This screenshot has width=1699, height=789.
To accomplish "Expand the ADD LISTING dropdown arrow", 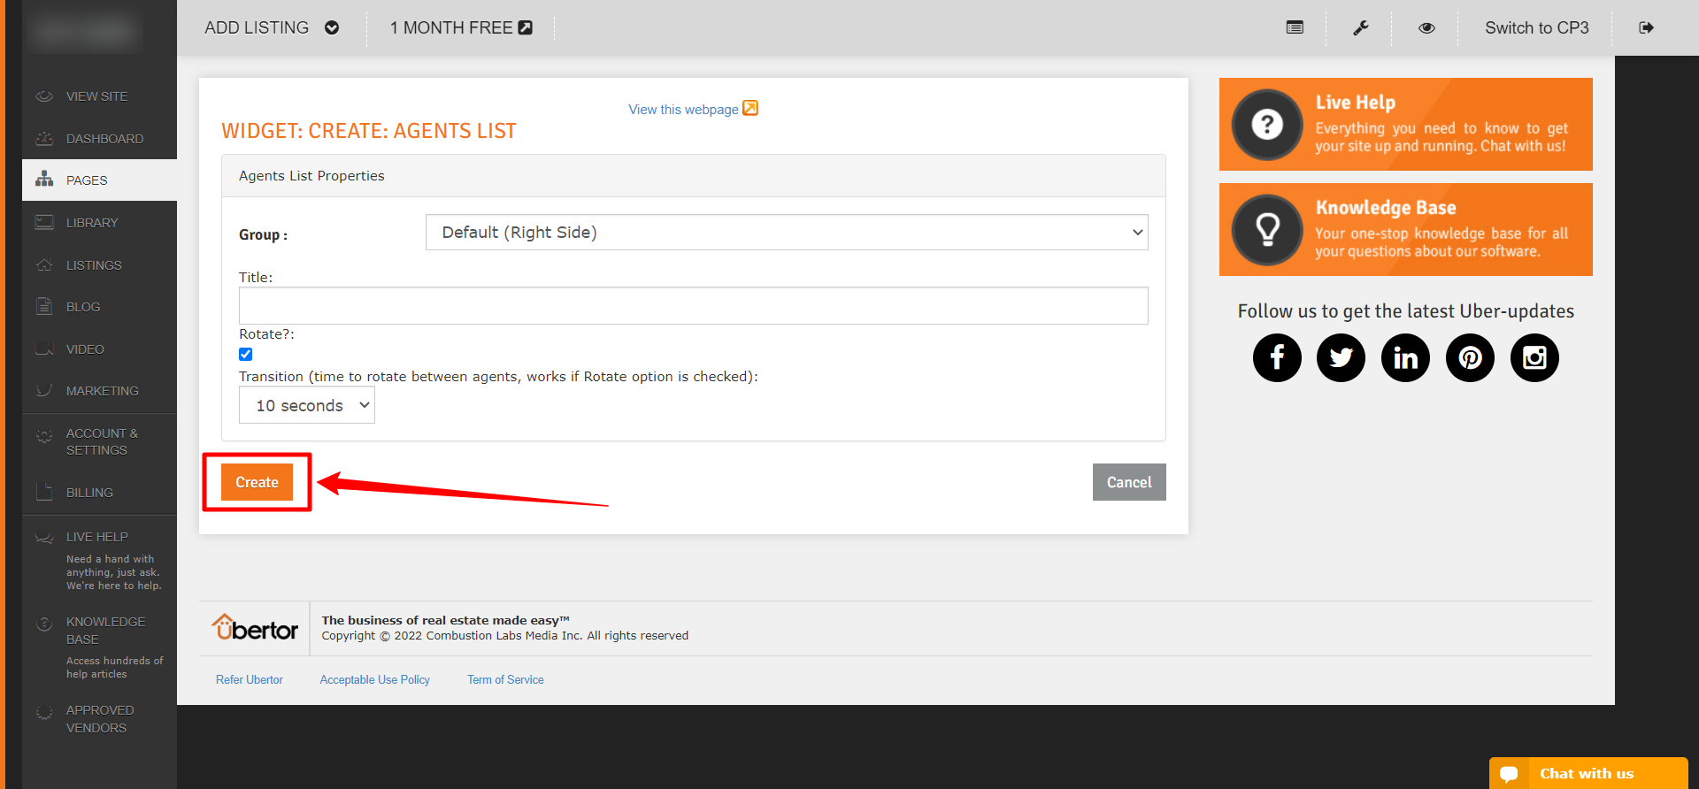I will click(332, 27).
